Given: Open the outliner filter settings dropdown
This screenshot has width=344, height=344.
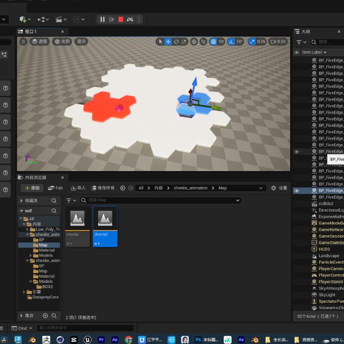Looking at the screenshot, I should click(301, 42).
